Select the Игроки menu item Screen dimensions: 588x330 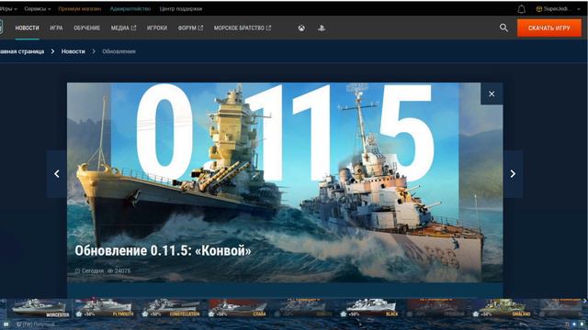157,28
